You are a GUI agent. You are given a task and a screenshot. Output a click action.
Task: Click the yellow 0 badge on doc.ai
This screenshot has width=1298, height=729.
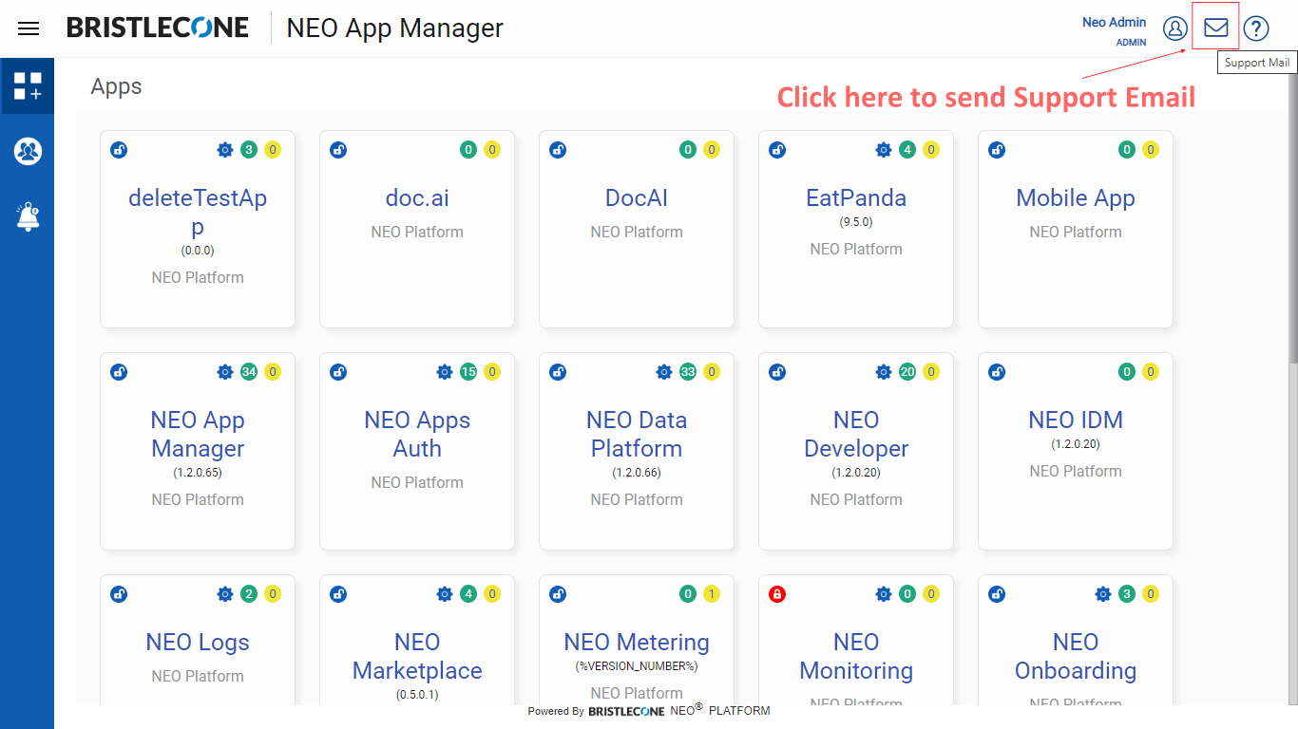click(x=492, y=150)
